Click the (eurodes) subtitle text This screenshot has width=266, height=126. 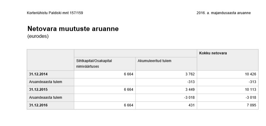coord(38,37)
